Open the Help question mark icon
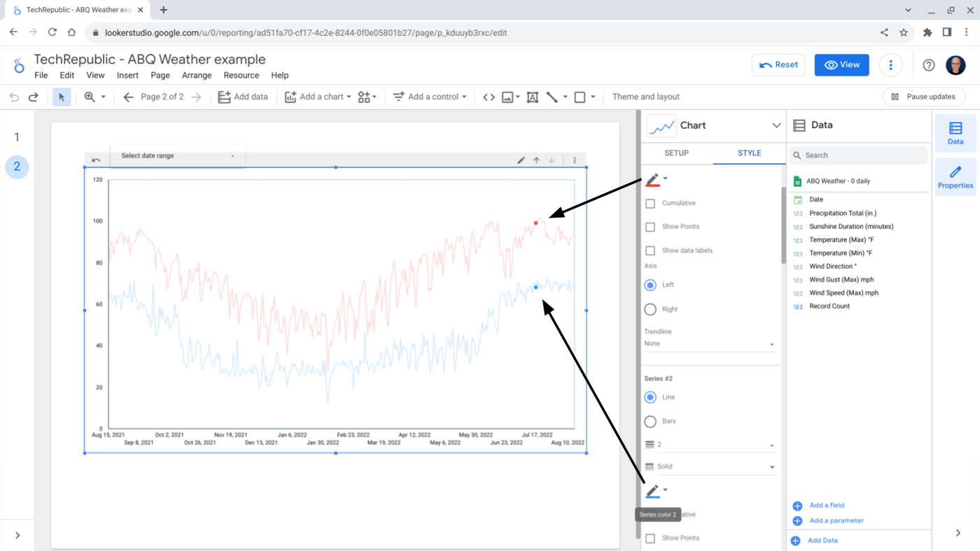 928,65
